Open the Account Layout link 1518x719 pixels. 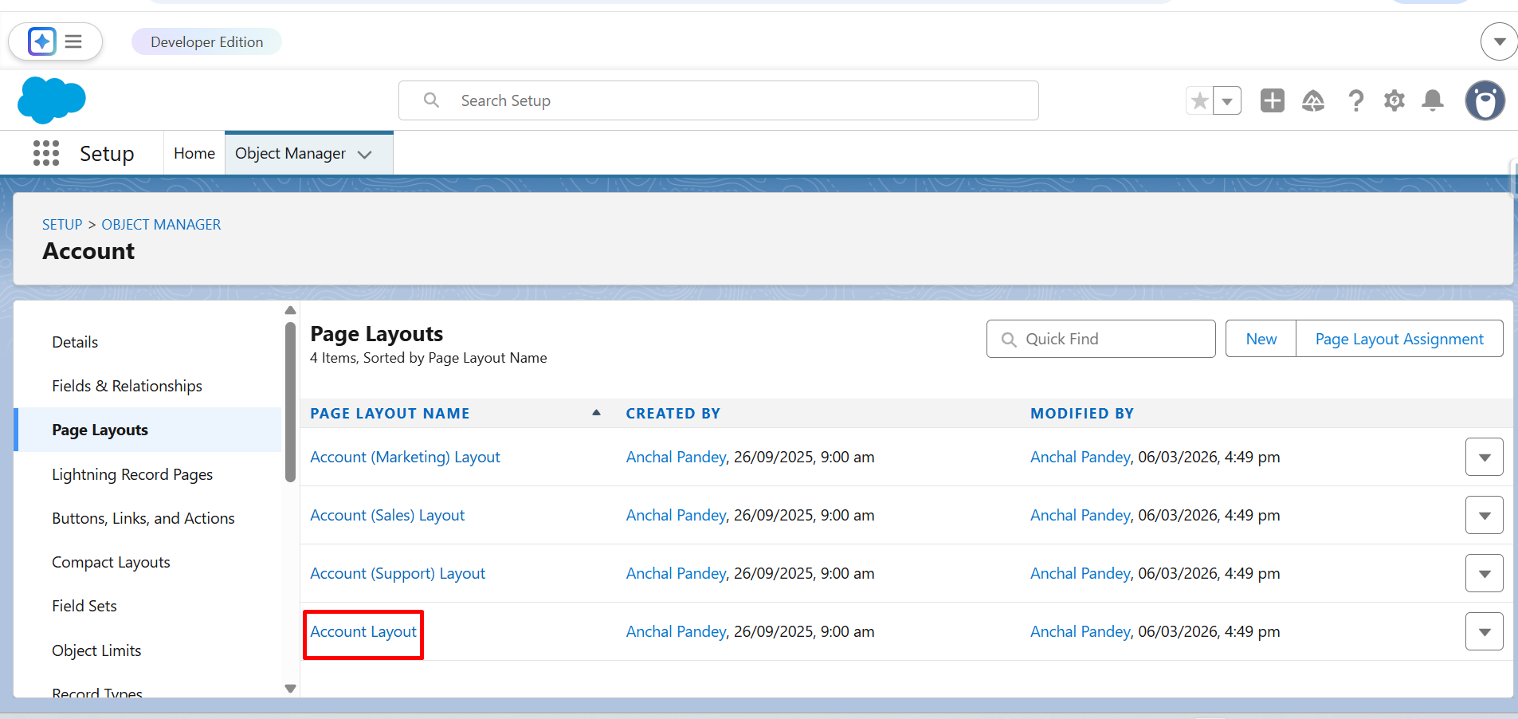click(363, 631)
